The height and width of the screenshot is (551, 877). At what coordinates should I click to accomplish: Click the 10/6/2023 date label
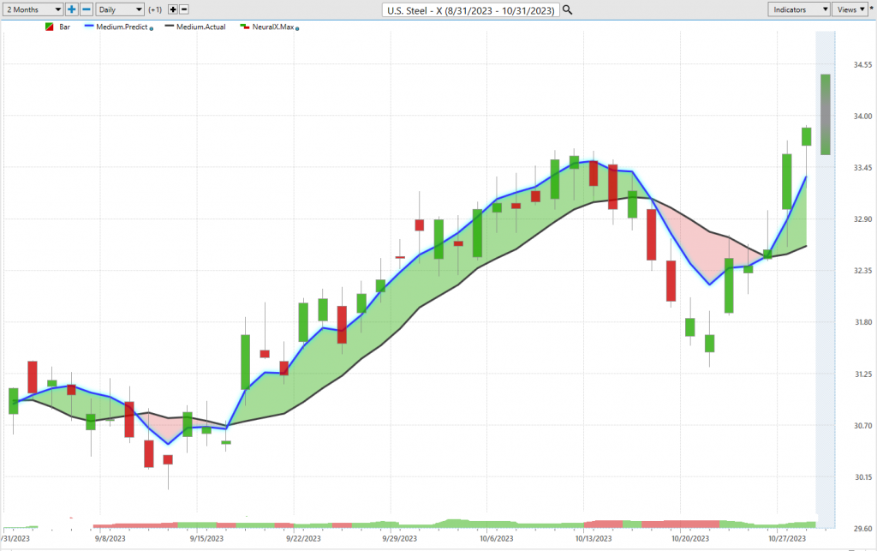pyautogui.click(x=496, y=539)
